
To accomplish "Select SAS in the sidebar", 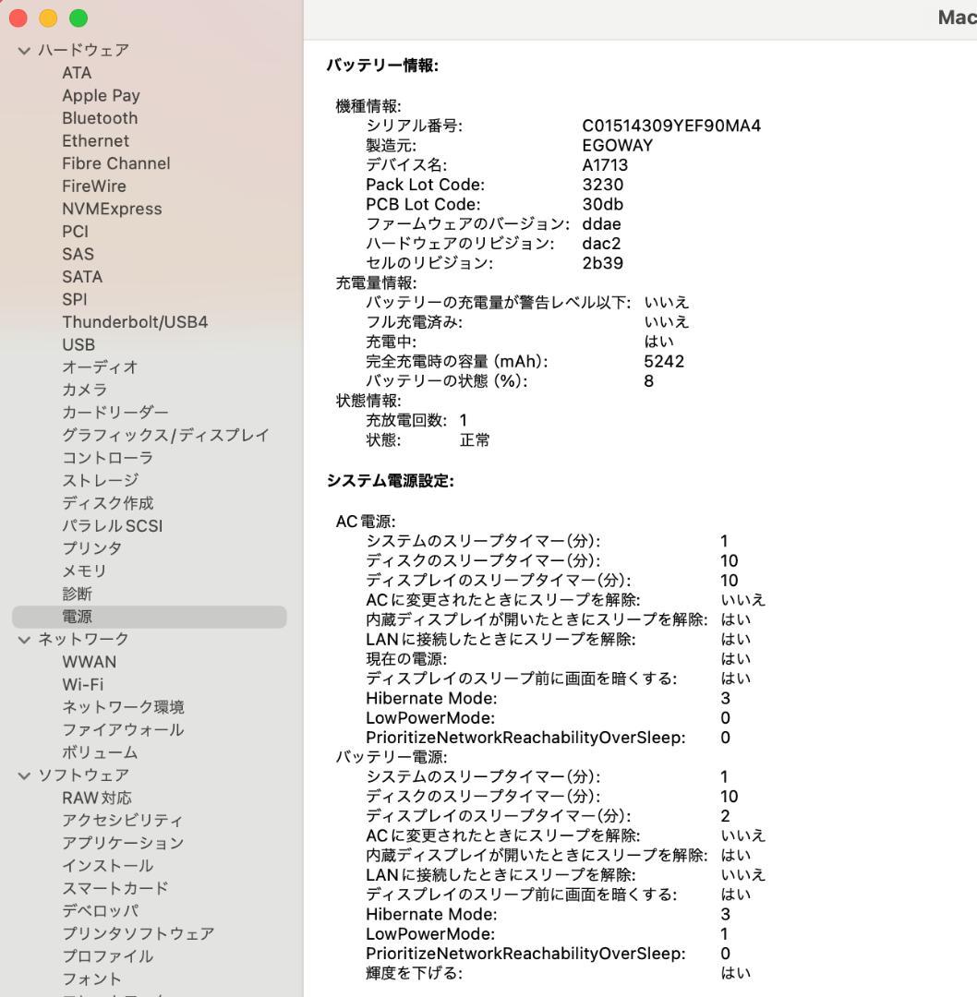I will click(x=78, y=255).
